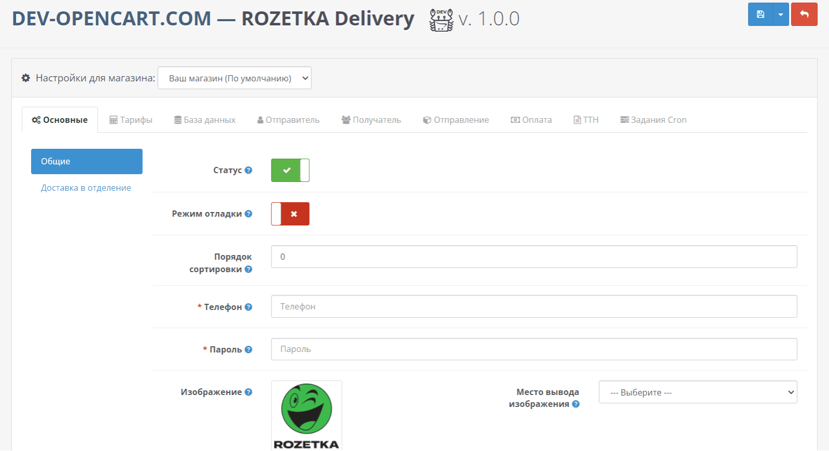829x451 pixels.
Task: Open the Место вывода изображения dropdown
Action: coord(698,392)
